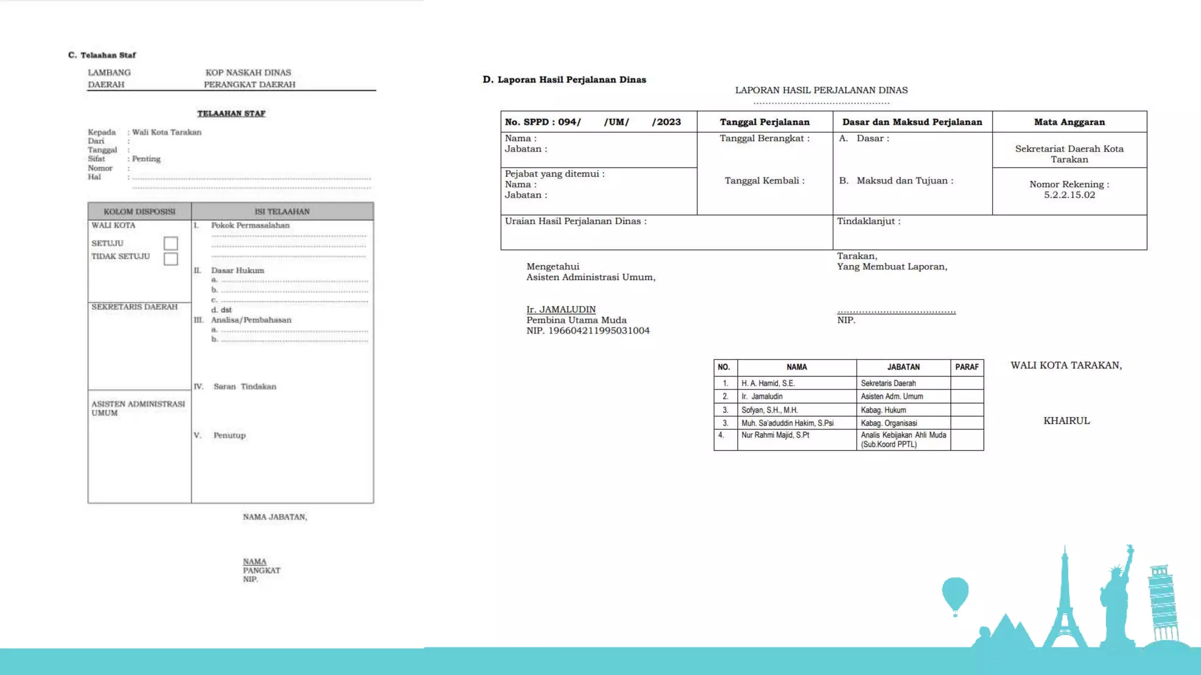
Task: Click the No. SPPD number cell
Action: [x=599, y=122]
